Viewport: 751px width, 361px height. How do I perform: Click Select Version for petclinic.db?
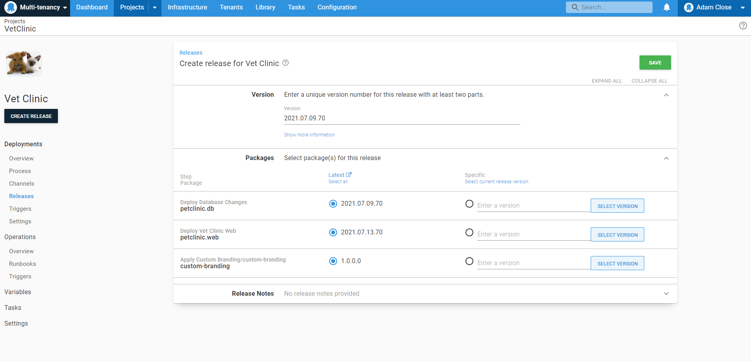617,206
